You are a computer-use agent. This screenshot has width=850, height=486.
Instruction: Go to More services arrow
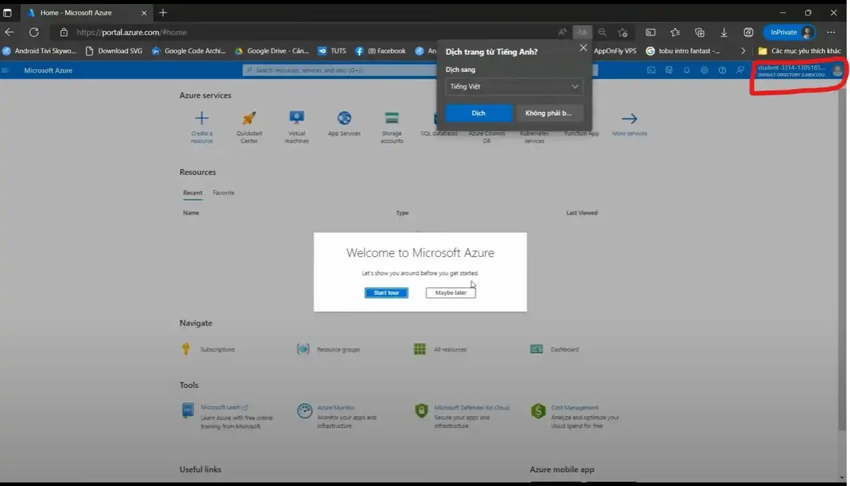(x=630, y=119)
